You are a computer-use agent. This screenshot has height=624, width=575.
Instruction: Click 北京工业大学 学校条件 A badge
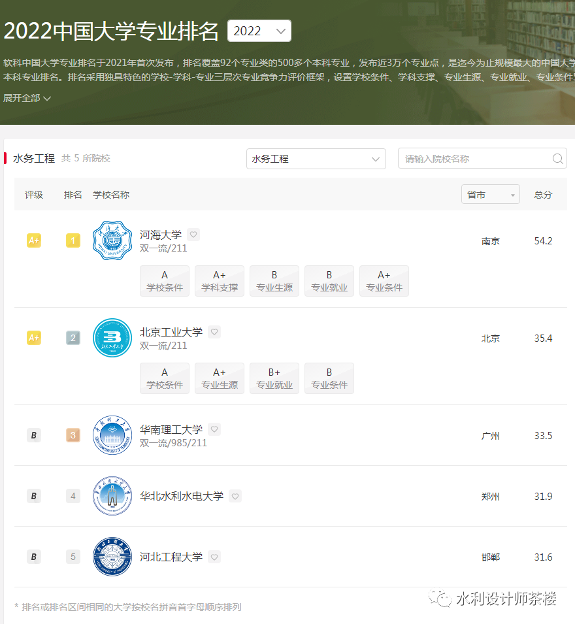[165, 378]
